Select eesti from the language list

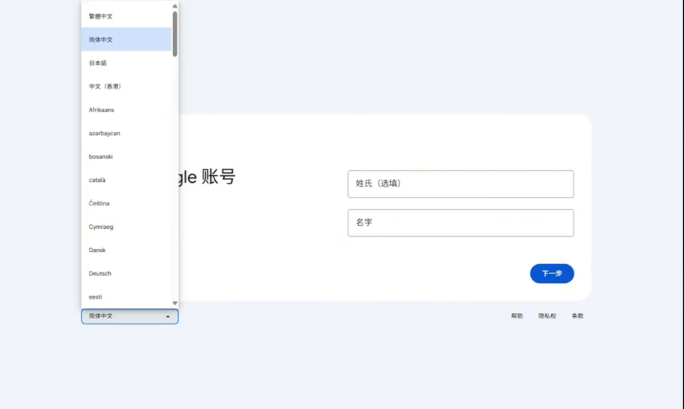point(96,296)
